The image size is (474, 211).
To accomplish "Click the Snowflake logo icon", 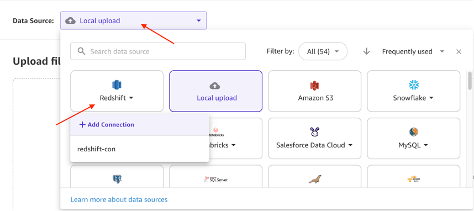I will pos(413,85).
